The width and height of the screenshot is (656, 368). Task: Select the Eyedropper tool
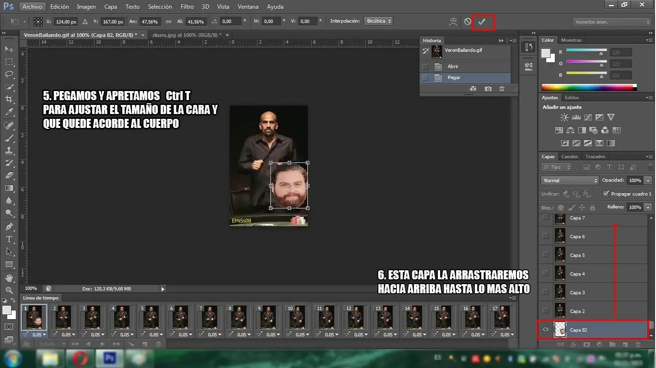(9, 112)
